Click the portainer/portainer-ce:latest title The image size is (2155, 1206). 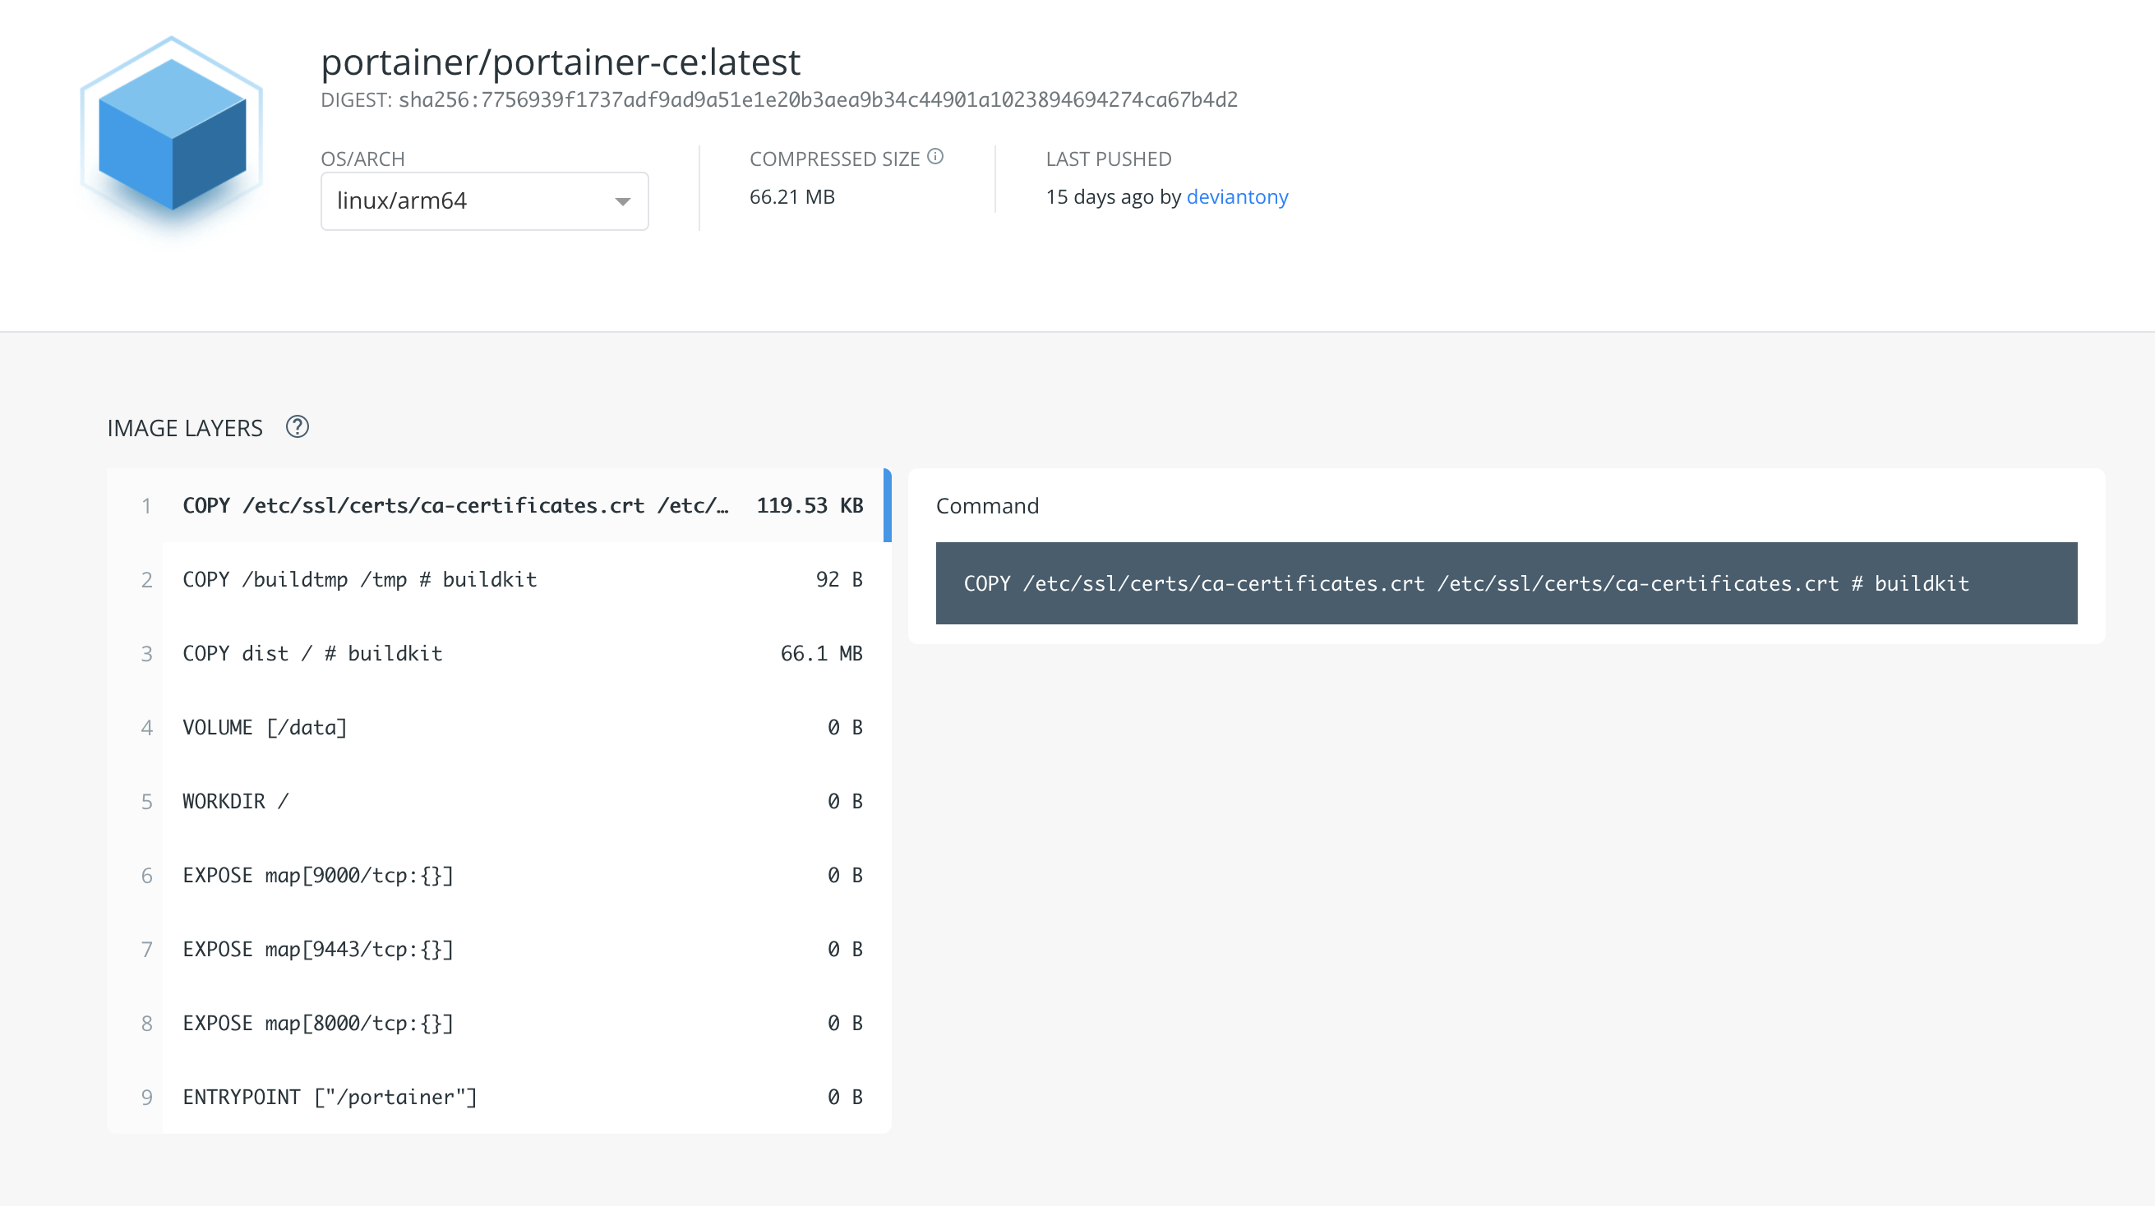point(561,62)
